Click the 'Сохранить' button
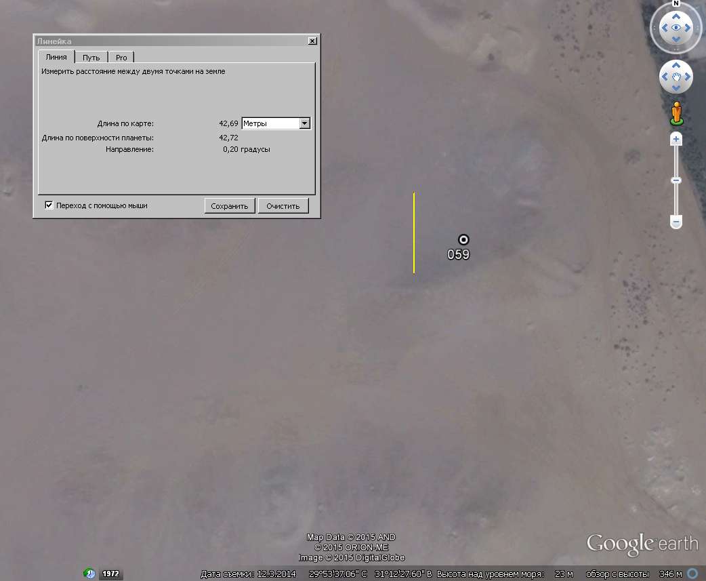The width and height of the screenshot is (706, 581). 230,206
